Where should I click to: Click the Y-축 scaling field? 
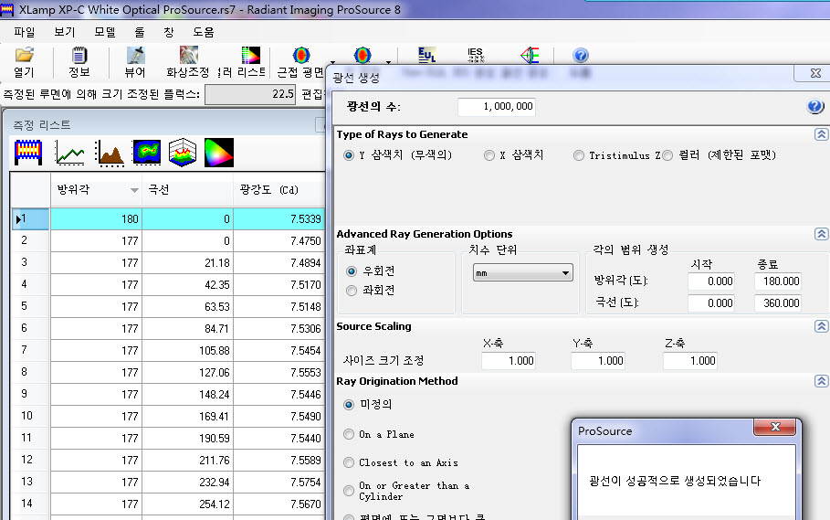pyautogui.click(x=598, y=361)
